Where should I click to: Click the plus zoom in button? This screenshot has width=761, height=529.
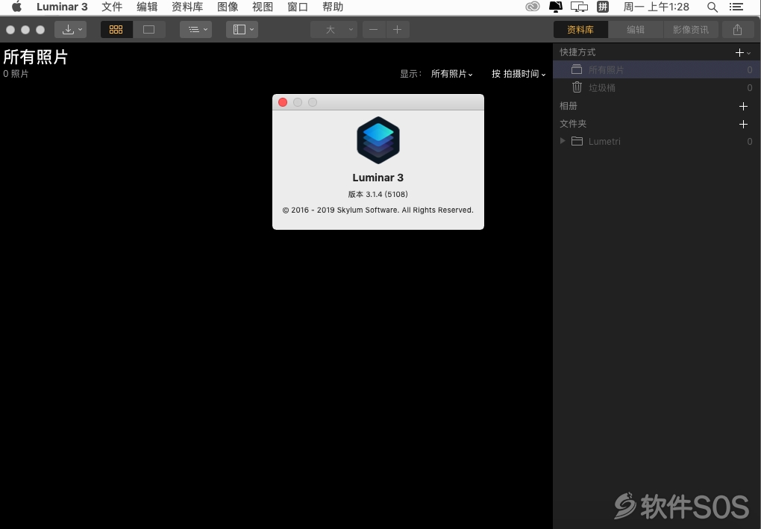point(398,30)
